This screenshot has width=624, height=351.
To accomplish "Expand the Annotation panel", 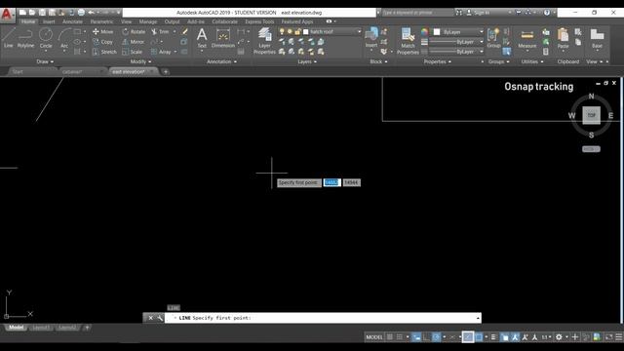I will pos(221,61).
